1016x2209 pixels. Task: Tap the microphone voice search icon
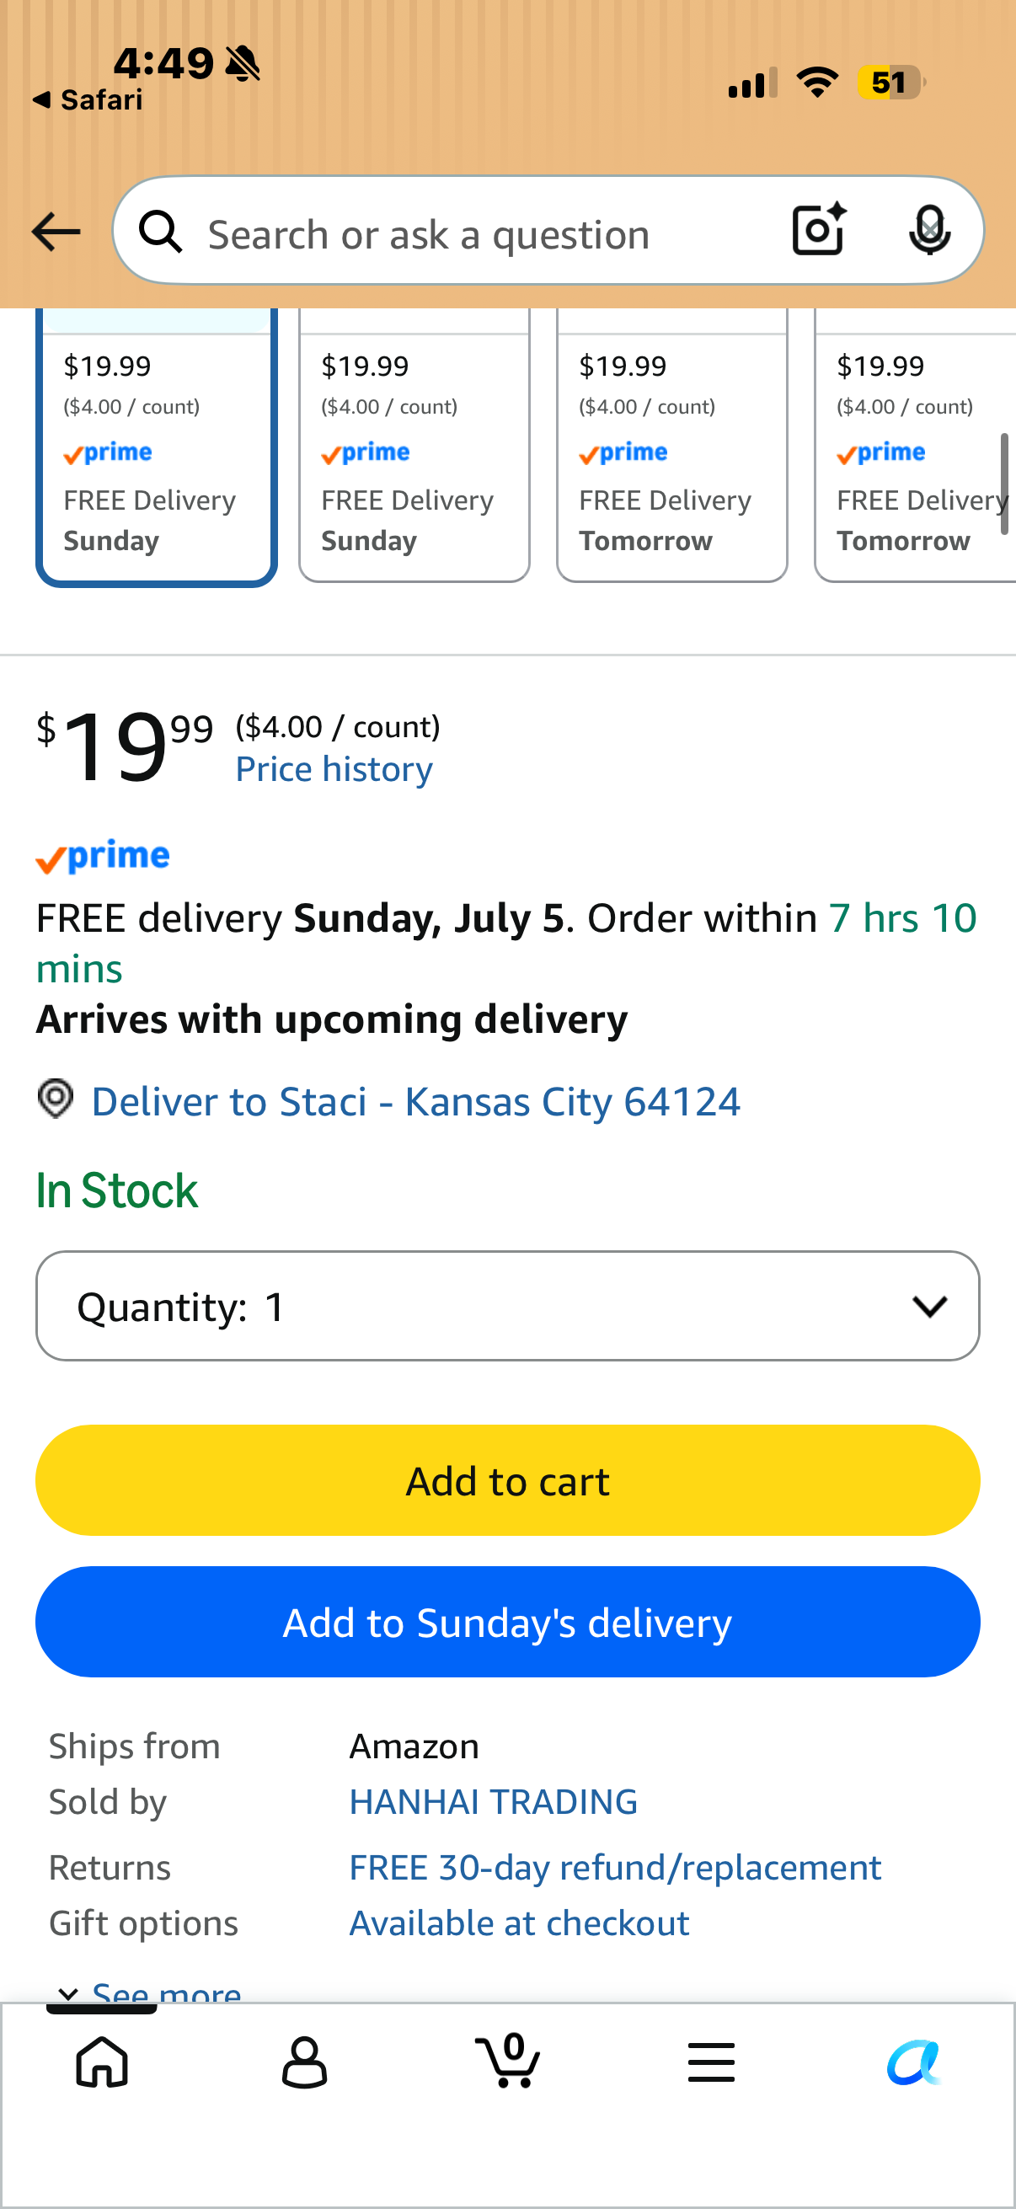point(929,230)
